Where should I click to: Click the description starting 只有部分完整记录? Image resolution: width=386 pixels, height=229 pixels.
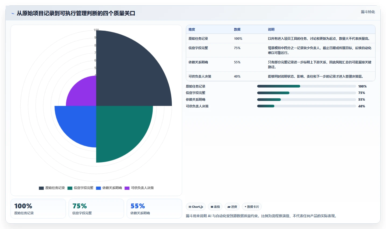tap(320, 65)
